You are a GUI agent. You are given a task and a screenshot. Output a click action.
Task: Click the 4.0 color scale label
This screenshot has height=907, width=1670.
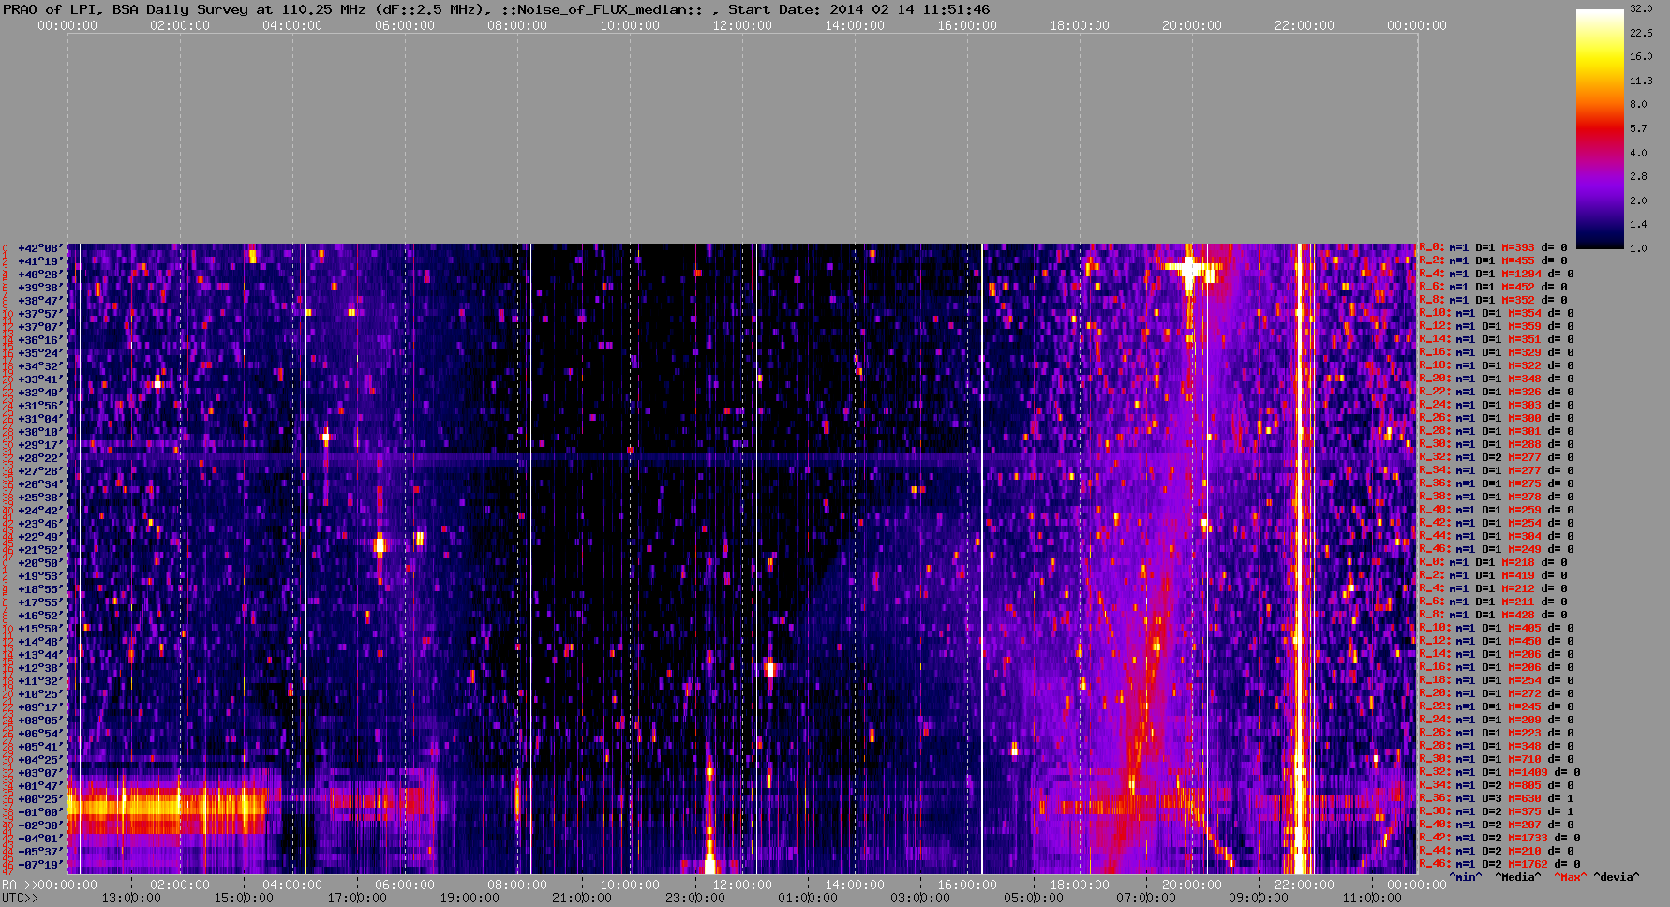coord(1638,153)
